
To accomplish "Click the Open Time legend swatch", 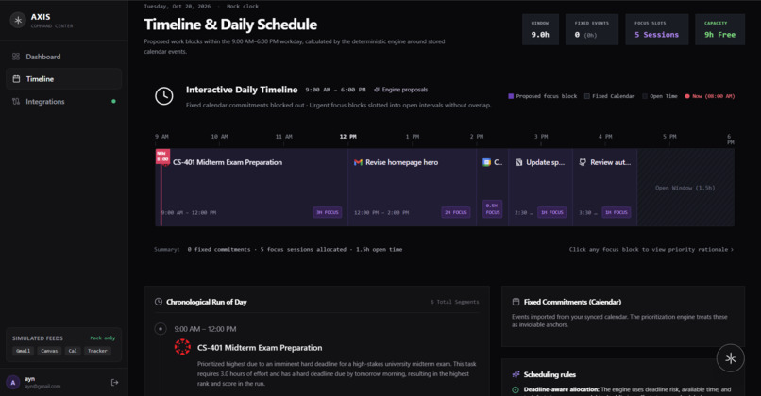I will 645,96.
